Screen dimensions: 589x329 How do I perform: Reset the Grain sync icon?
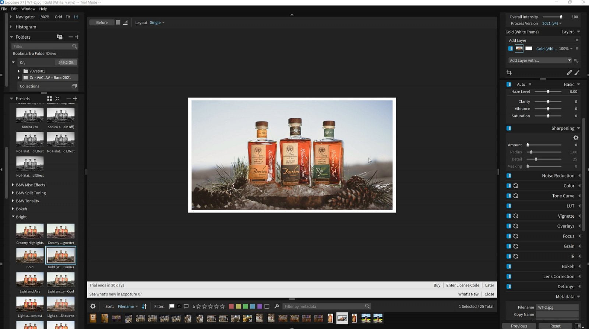coord(516,246)
